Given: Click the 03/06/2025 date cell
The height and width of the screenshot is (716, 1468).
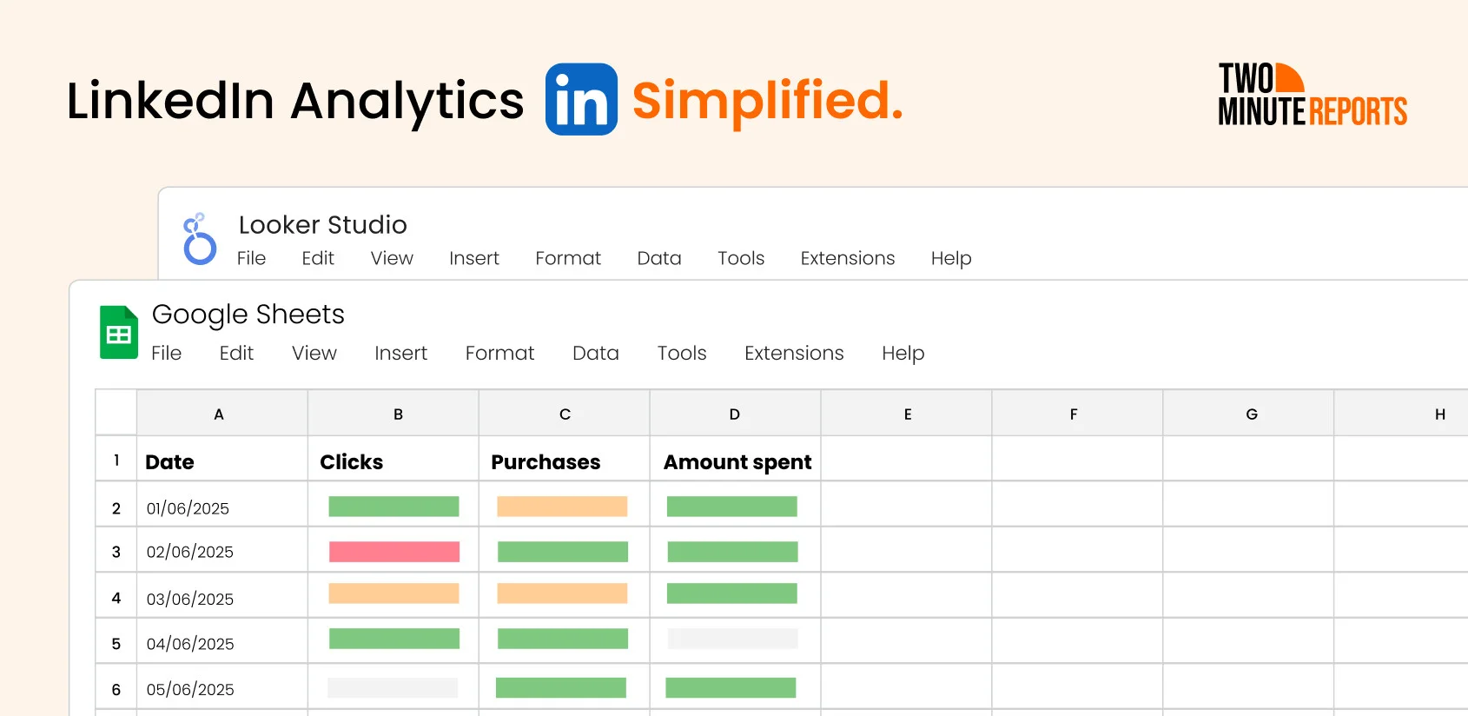Looking at the screenshot, I should coord(222,595).
